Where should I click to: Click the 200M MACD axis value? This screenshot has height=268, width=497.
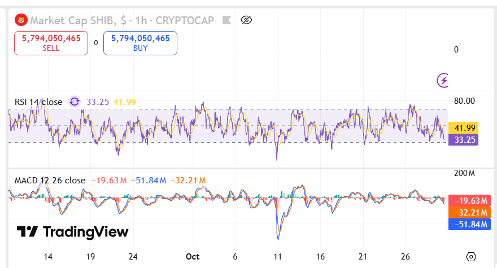pyautogui.click(x=464, y=173)
